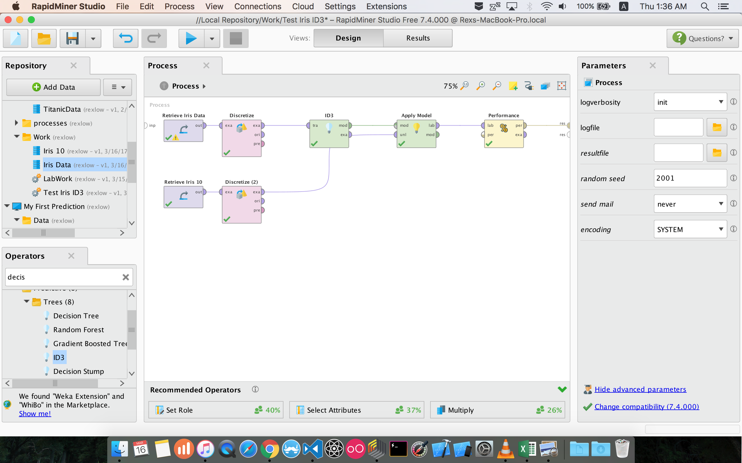Select the Retrieve Iris 10 operator
The height and width of the screenshot is (463, 742).
point(183,197)
